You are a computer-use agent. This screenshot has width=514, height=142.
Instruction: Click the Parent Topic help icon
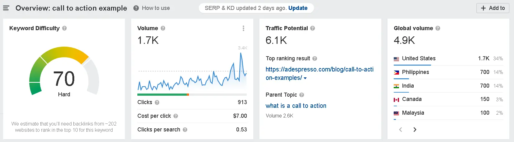click(301, 95)
